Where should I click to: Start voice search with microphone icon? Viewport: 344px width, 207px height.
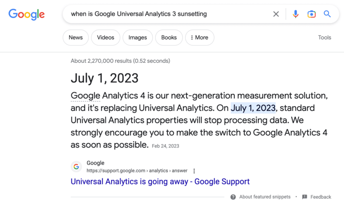[295, 14]
